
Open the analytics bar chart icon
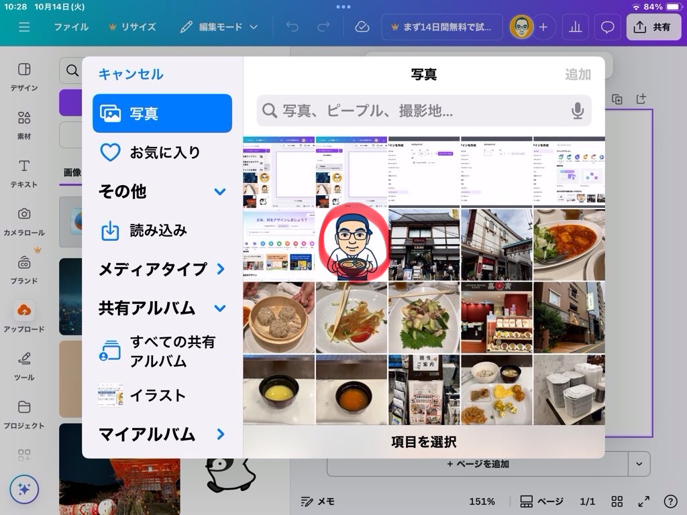pos(575,27)
